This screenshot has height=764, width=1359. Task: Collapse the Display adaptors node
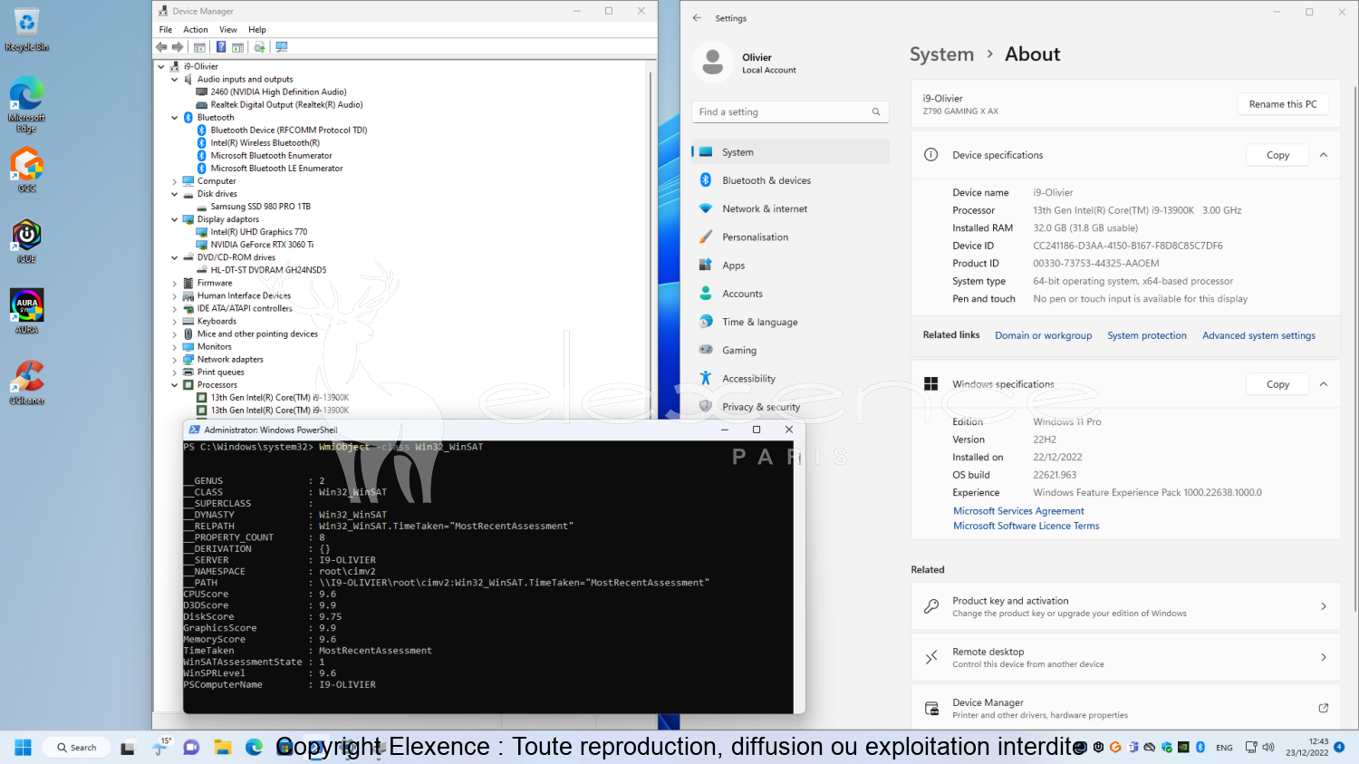coord(175,219)
